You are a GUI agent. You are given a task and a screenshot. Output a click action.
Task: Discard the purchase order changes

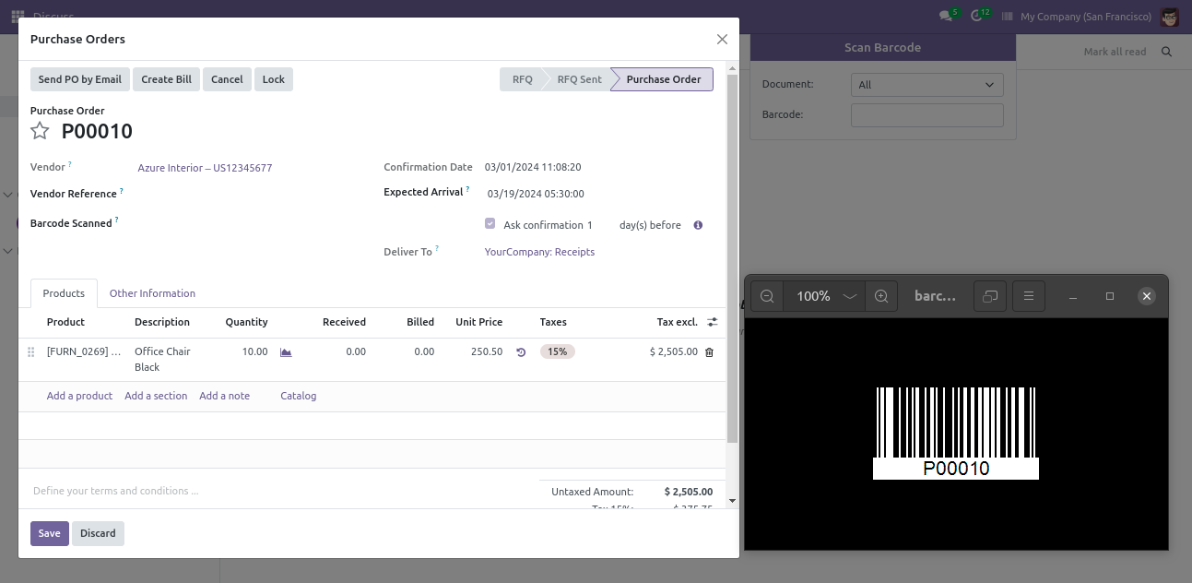98,533
